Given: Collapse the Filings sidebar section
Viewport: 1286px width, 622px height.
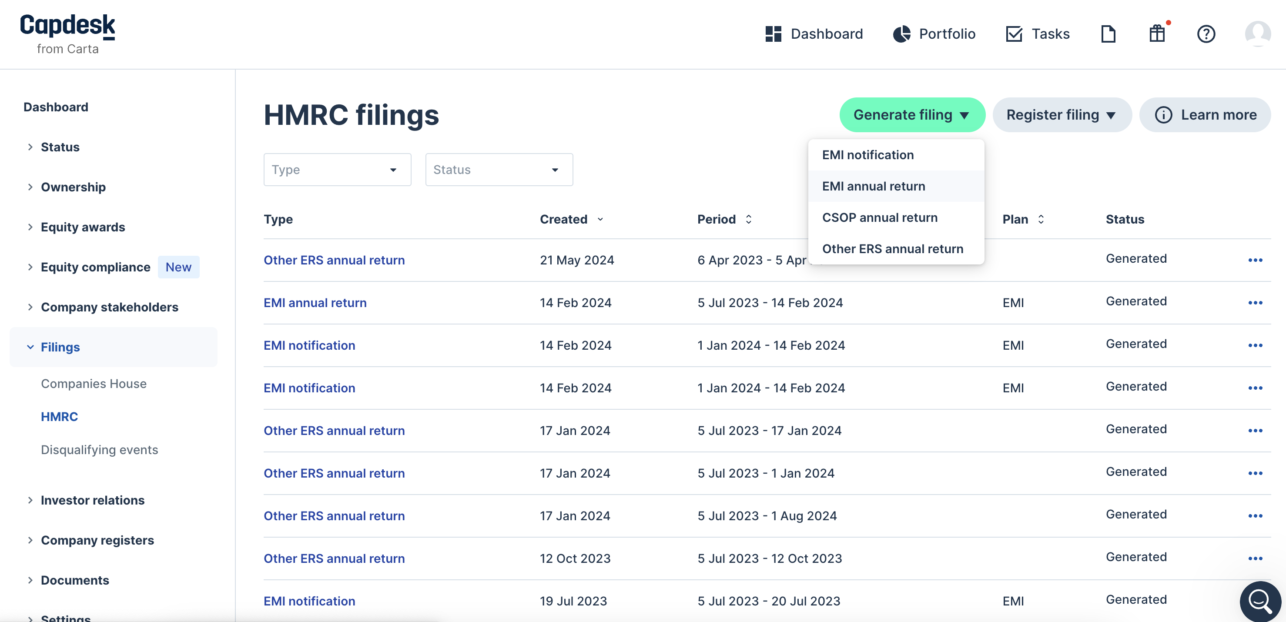Looking at the screenshot, I should pos(60,346).
